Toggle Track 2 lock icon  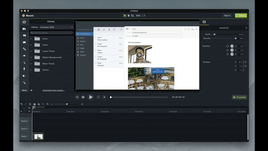click(x=30, y=130)
